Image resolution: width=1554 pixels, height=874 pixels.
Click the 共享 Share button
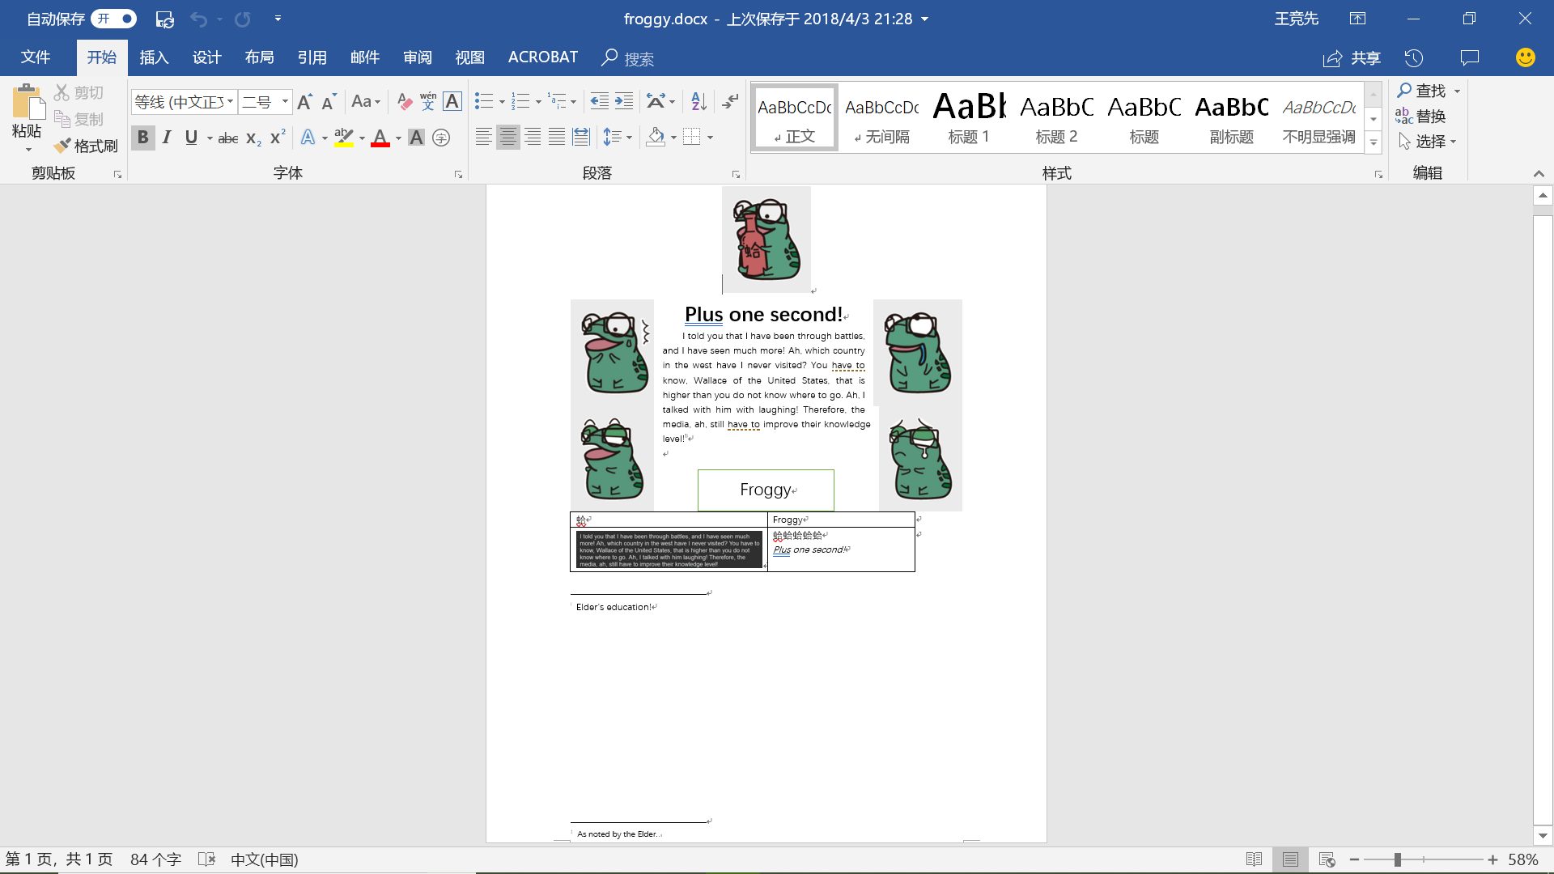pos(1352,58)
